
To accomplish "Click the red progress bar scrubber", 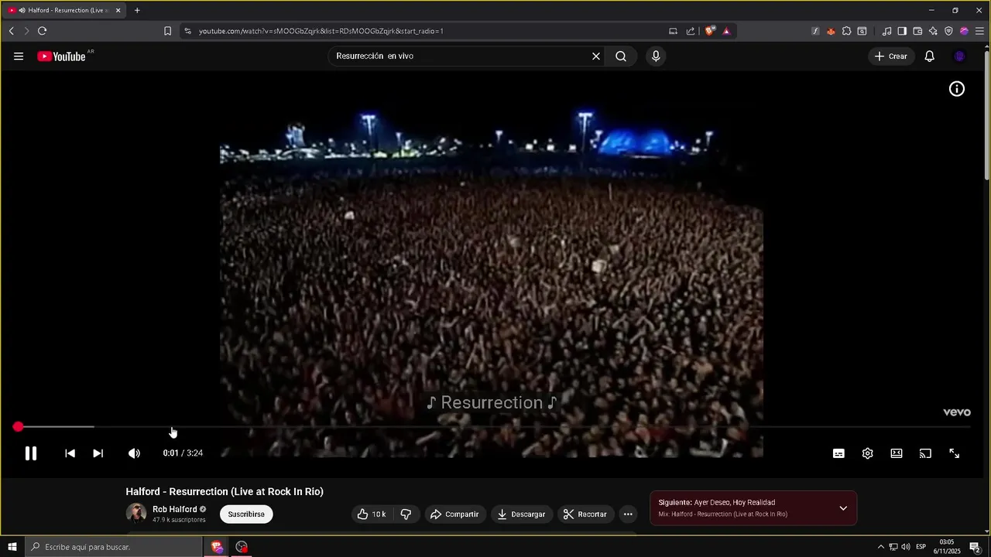I will click(18, 427).
